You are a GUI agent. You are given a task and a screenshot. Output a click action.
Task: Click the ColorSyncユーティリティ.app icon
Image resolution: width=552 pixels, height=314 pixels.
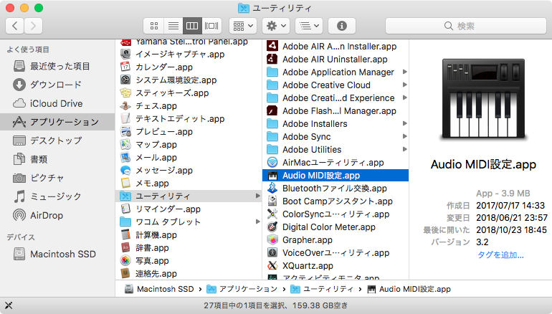click(x=272, y=214)
